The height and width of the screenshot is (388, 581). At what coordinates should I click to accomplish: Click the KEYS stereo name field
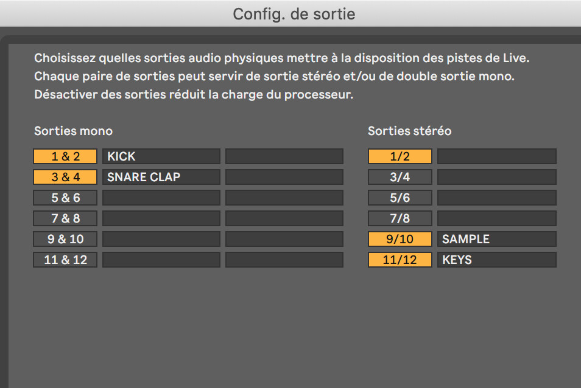coord(496,260)
